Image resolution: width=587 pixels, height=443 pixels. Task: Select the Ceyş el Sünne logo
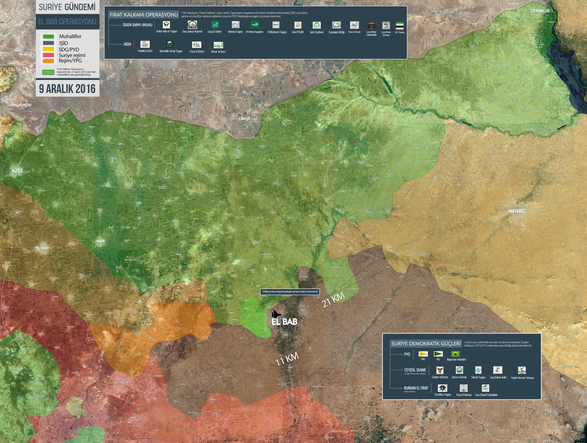click(x=197, y=45)
